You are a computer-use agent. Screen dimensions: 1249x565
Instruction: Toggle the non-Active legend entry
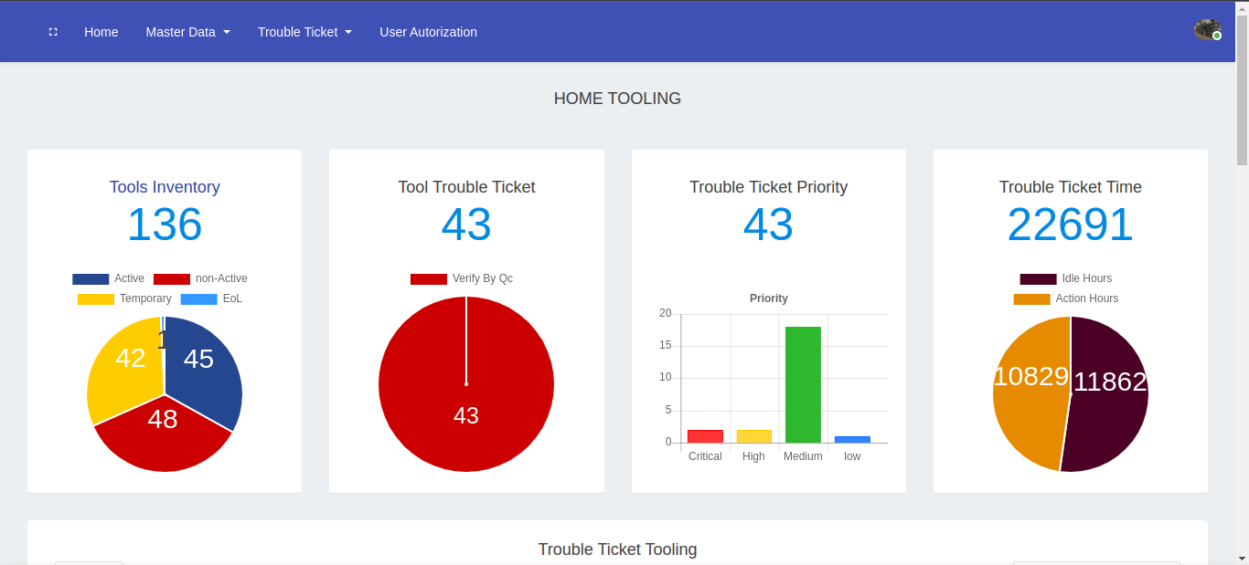tap(199, 278)
